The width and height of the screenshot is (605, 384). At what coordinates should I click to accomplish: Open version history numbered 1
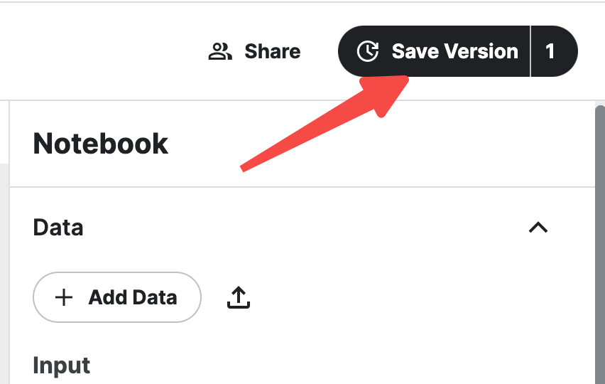tap(551, 52)
